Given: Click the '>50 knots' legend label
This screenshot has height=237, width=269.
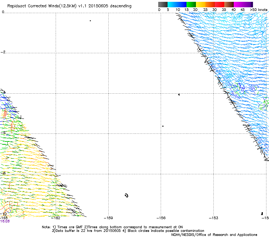Looking at the screenshot, I should 258,9.
